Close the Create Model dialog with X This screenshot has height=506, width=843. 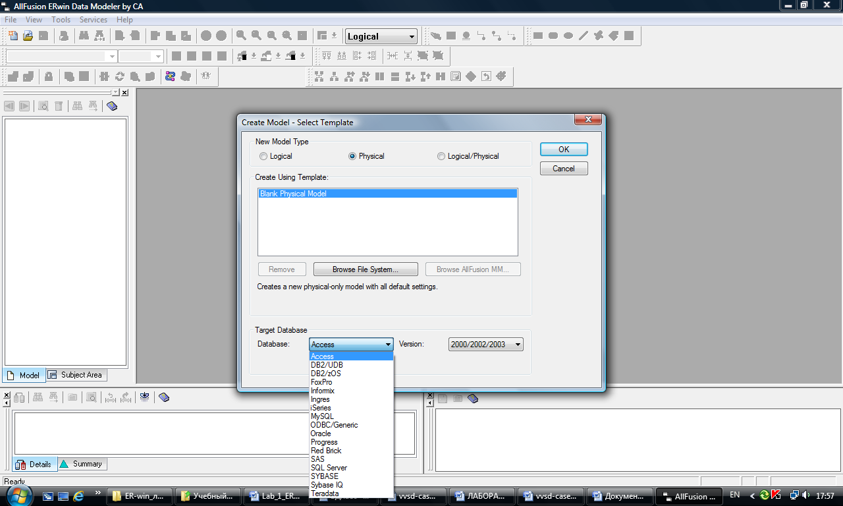click(587, 119)
